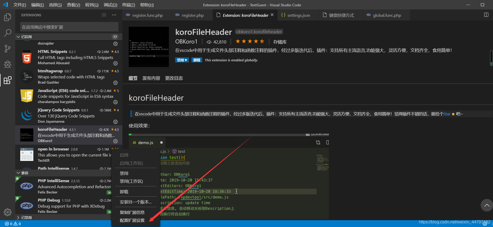Open the Explorer view in activity bar
Image resolution: width=493 pixels, height=227 pixels.
[8, 17]
